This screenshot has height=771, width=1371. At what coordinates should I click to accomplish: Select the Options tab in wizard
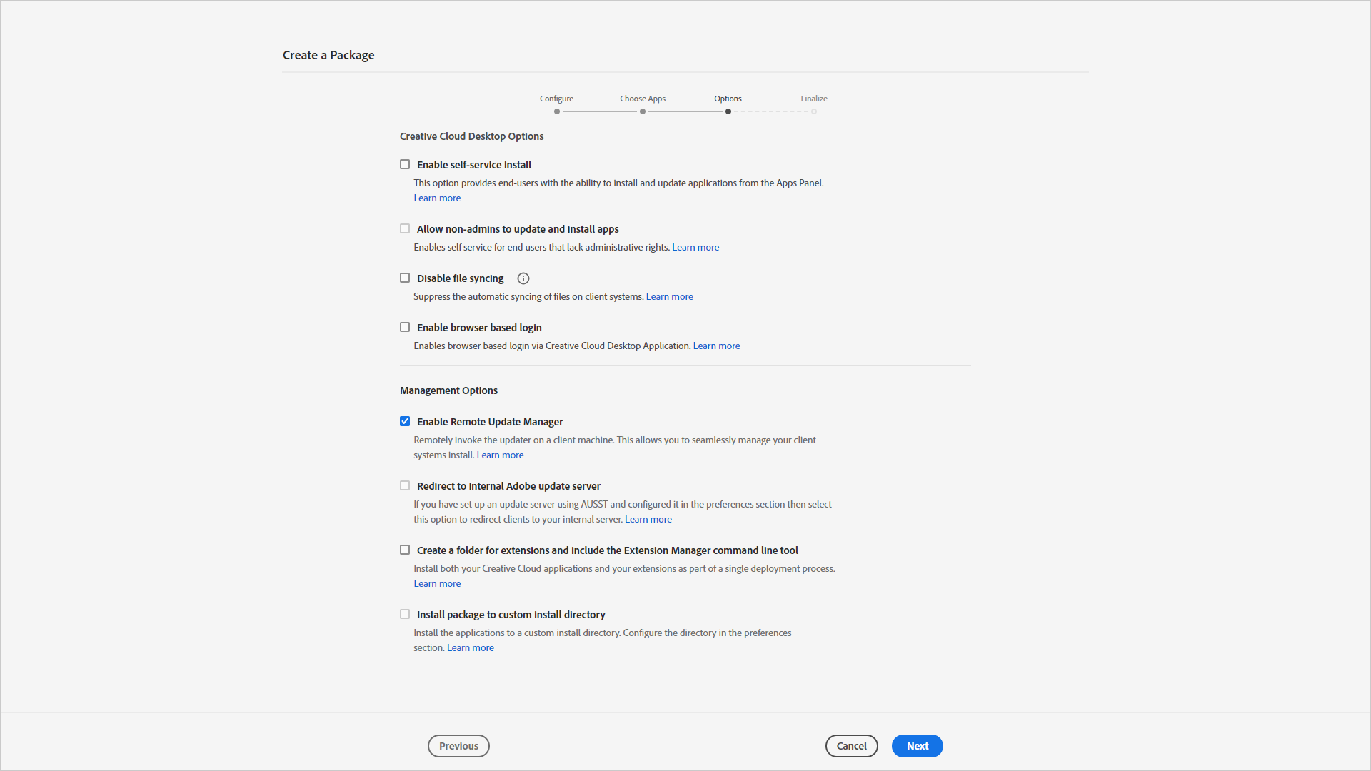point(727,98)
